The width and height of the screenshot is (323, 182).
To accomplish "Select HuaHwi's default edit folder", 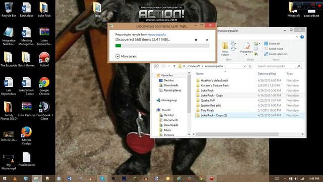I will pyautogui.click(x=249, y=80).
